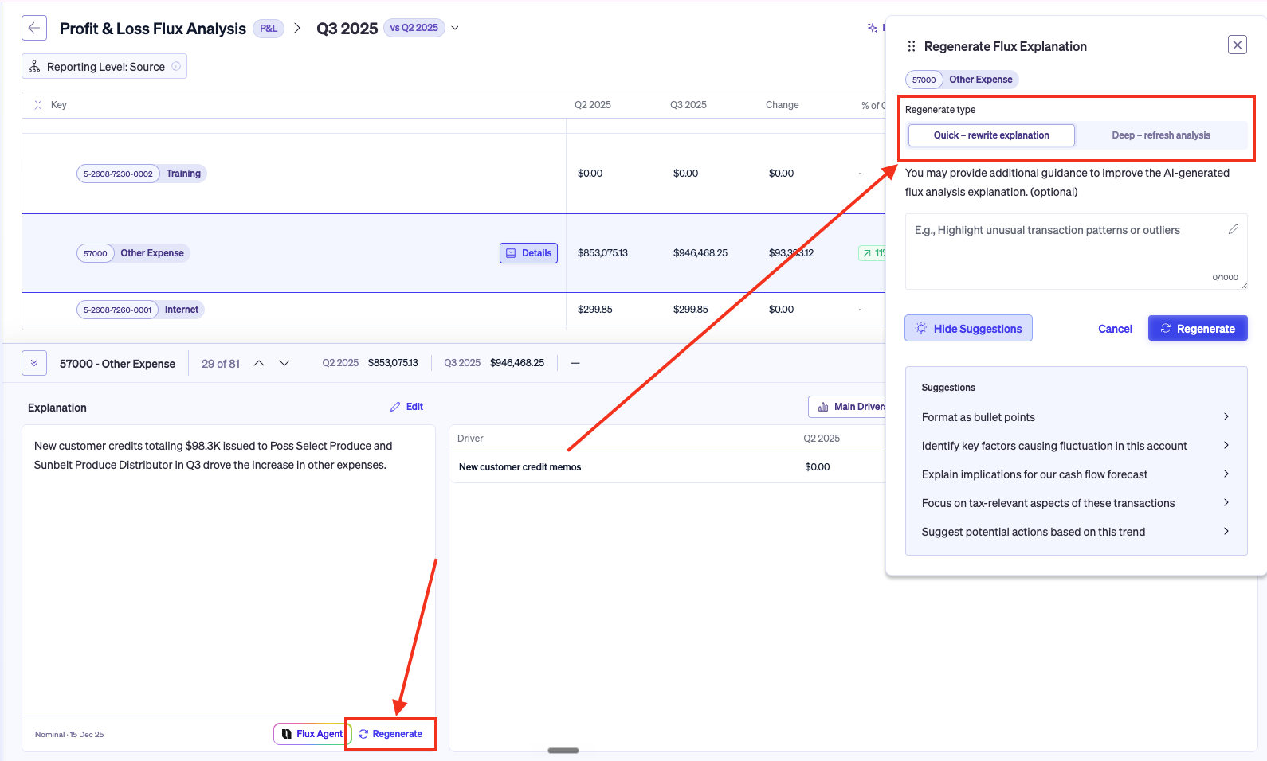Click the additional guidance text field
The image size is (1267, 761).
1076,252
